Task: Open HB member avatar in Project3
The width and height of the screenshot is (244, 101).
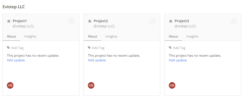Action: (x=172, y=85)
